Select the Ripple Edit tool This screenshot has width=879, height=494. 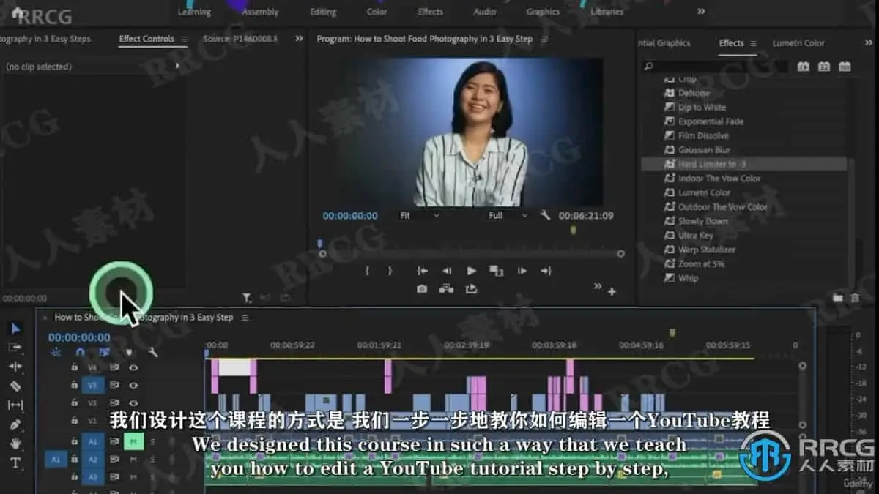tap(15, 367)
